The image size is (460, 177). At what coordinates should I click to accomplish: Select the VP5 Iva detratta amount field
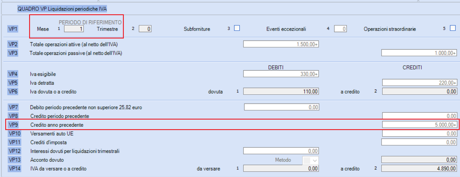click(x=420, y=83)
